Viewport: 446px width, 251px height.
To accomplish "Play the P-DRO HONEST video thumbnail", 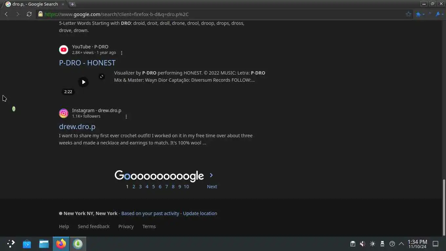I will (83, 82).
